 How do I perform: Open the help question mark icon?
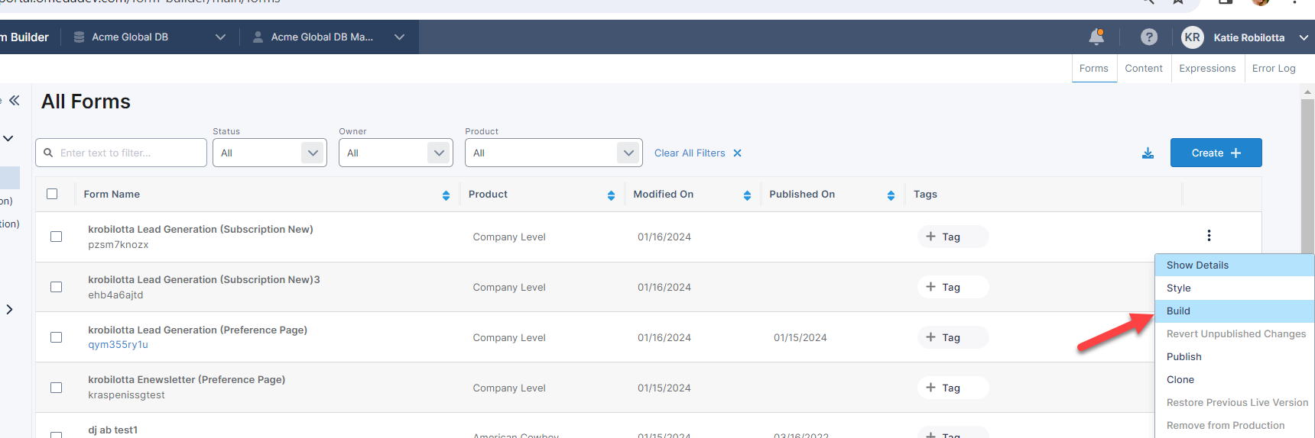pyautogui.click(x=1148, y=37)
